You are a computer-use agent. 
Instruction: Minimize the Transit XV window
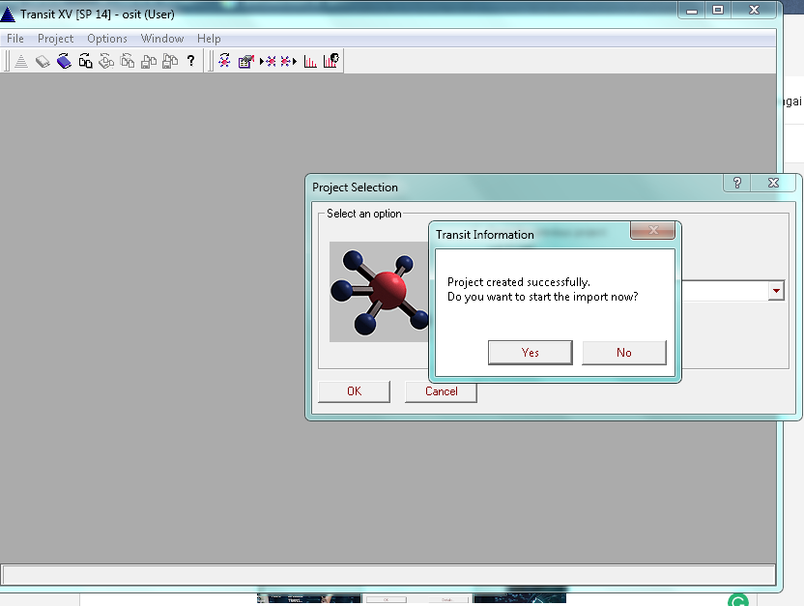[692, 10]
